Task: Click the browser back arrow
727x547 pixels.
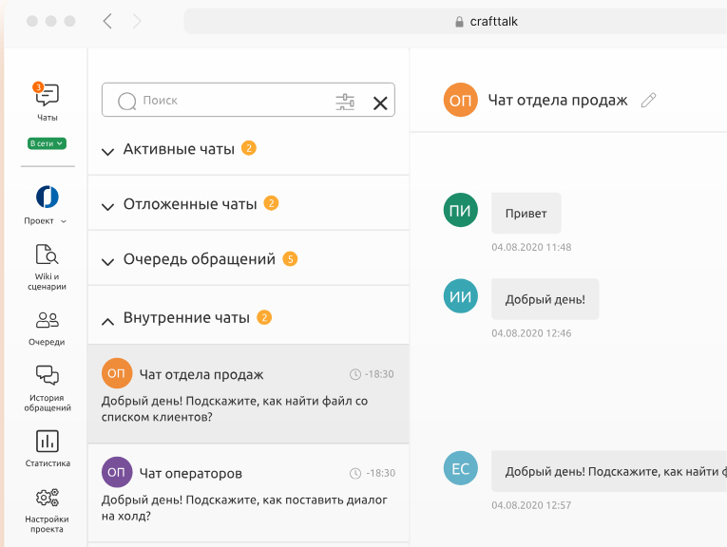Action: pos(107,21)
